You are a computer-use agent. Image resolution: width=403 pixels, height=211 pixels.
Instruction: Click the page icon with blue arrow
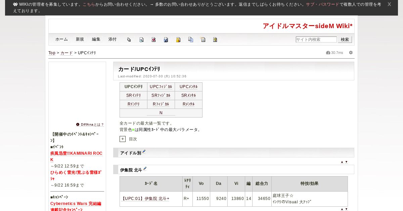click(141, 40)
